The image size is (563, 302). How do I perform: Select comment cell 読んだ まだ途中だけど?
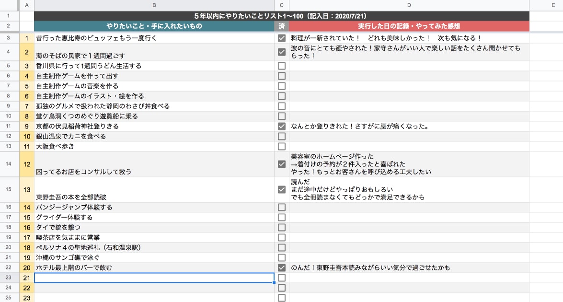click(x=409, y=190)
